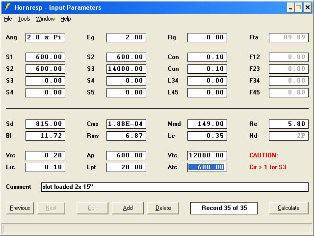
Task: Focus the Vtc field with 12000.00
Action: pyautogui.click(x=207, y=155)
